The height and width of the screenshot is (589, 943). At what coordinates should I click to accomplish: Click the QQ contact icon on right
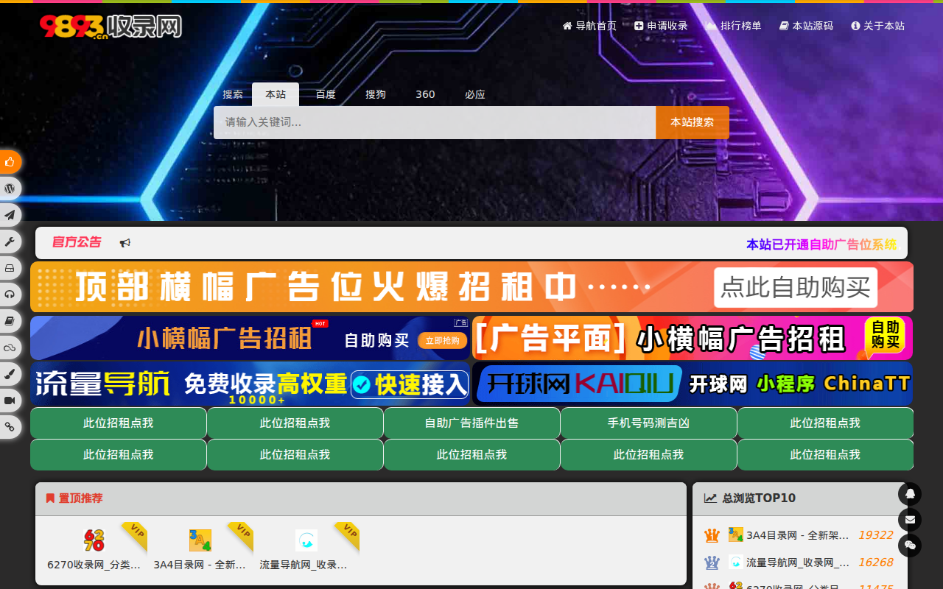[x=910, y=494]
